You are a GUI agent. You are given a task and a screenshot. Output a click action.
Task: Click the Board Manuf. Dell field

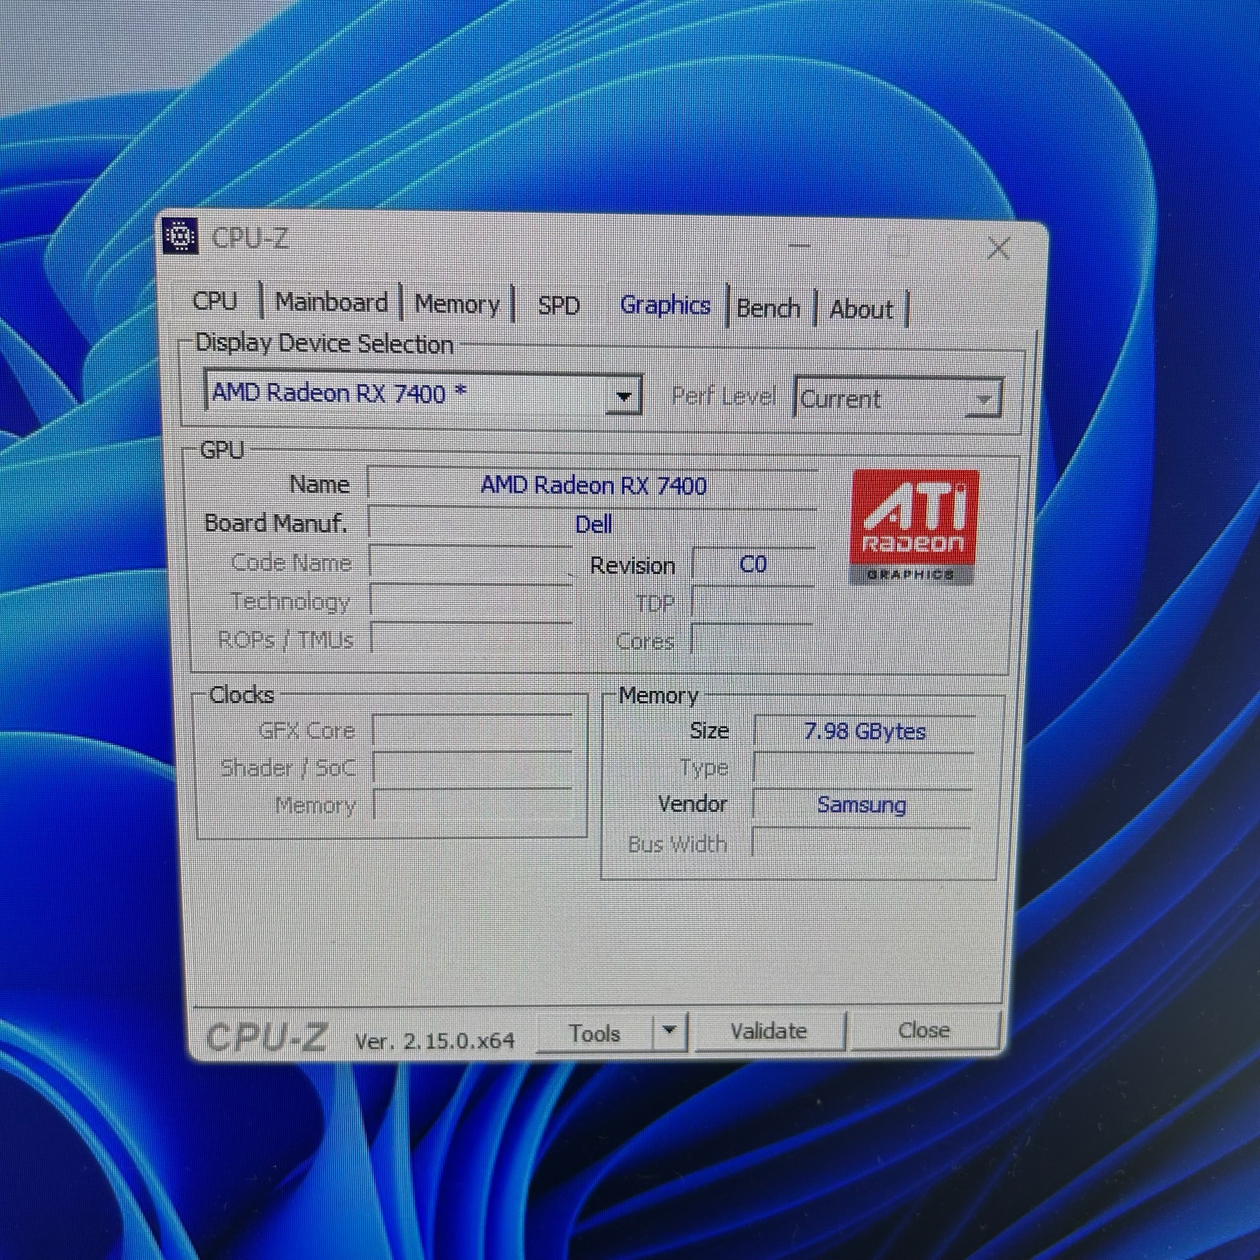click(592, 524)
